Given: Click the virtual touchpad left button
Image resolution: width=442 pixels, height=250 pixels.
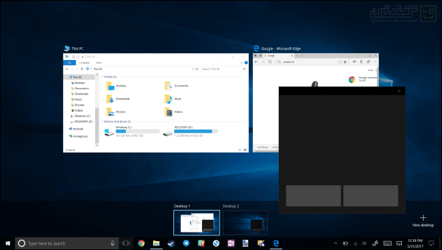Looking at the screenshot, I should coord(313,196).
